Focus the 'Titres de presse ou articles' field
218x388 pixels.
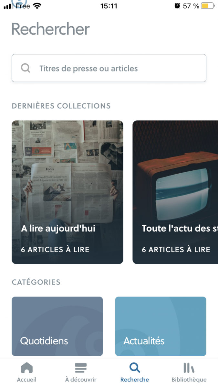coord(116,68)
